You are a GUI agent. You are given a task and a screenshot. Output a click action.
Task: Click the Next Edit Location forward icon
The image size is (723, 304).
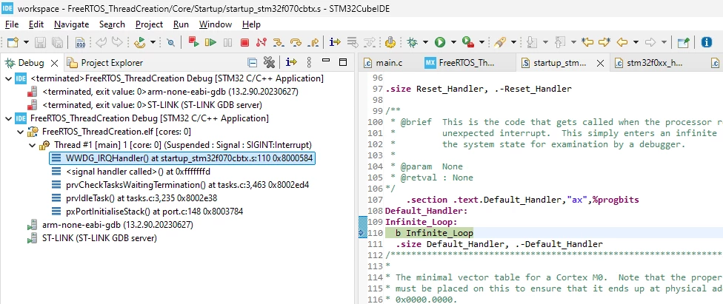(x=604, y=42)
